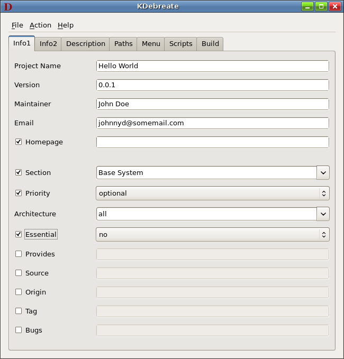Click the KDebreate red D app icon
Screen dimensions: 344x359
pyautogui.click(x=8, y=7)
